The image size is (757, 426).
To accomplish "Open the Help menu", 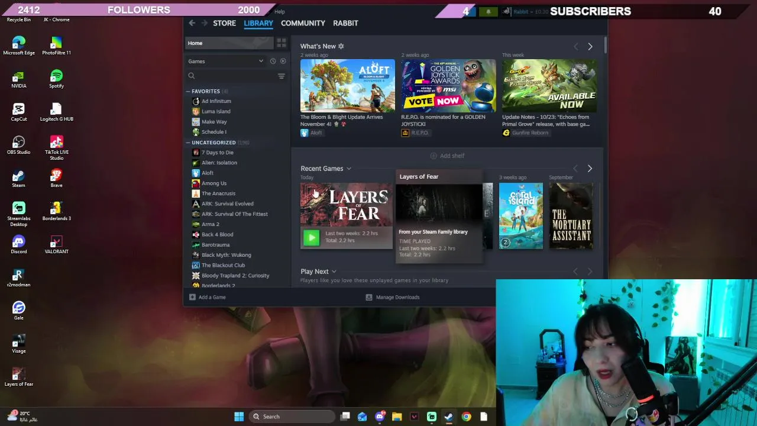I will coord(280,12).
